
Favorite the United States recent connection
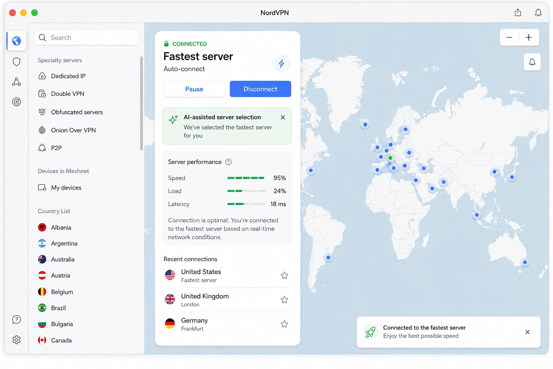284,276
